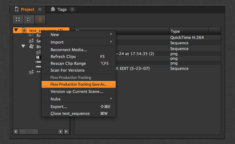The width and height of the screenshot is (235, 144).
Task: Click the Bin folder icon in the tree
Action: pos(31,46)
